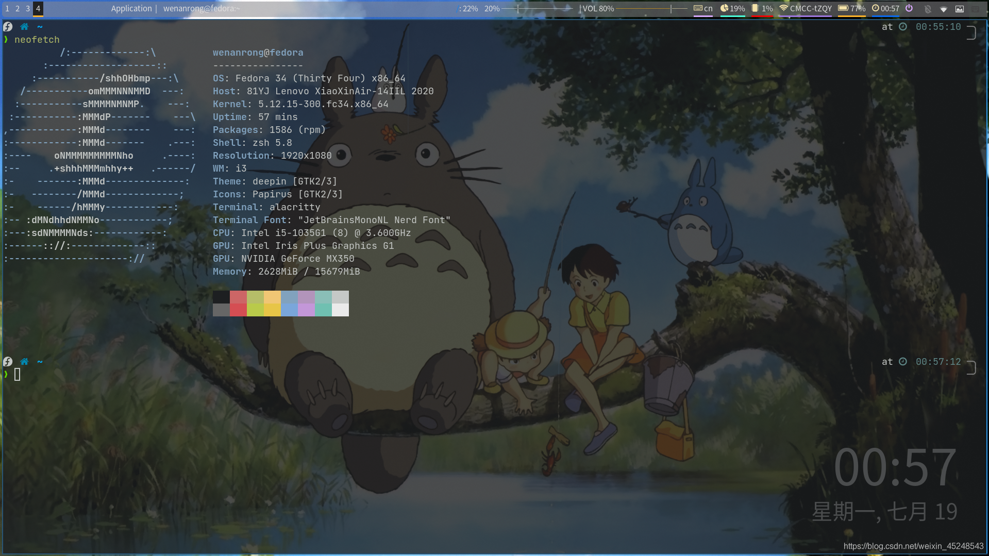The height and width of the screenshot is (556, 989).
Task: Switch to workspace 3 in the bar
Action: (28, 8)
